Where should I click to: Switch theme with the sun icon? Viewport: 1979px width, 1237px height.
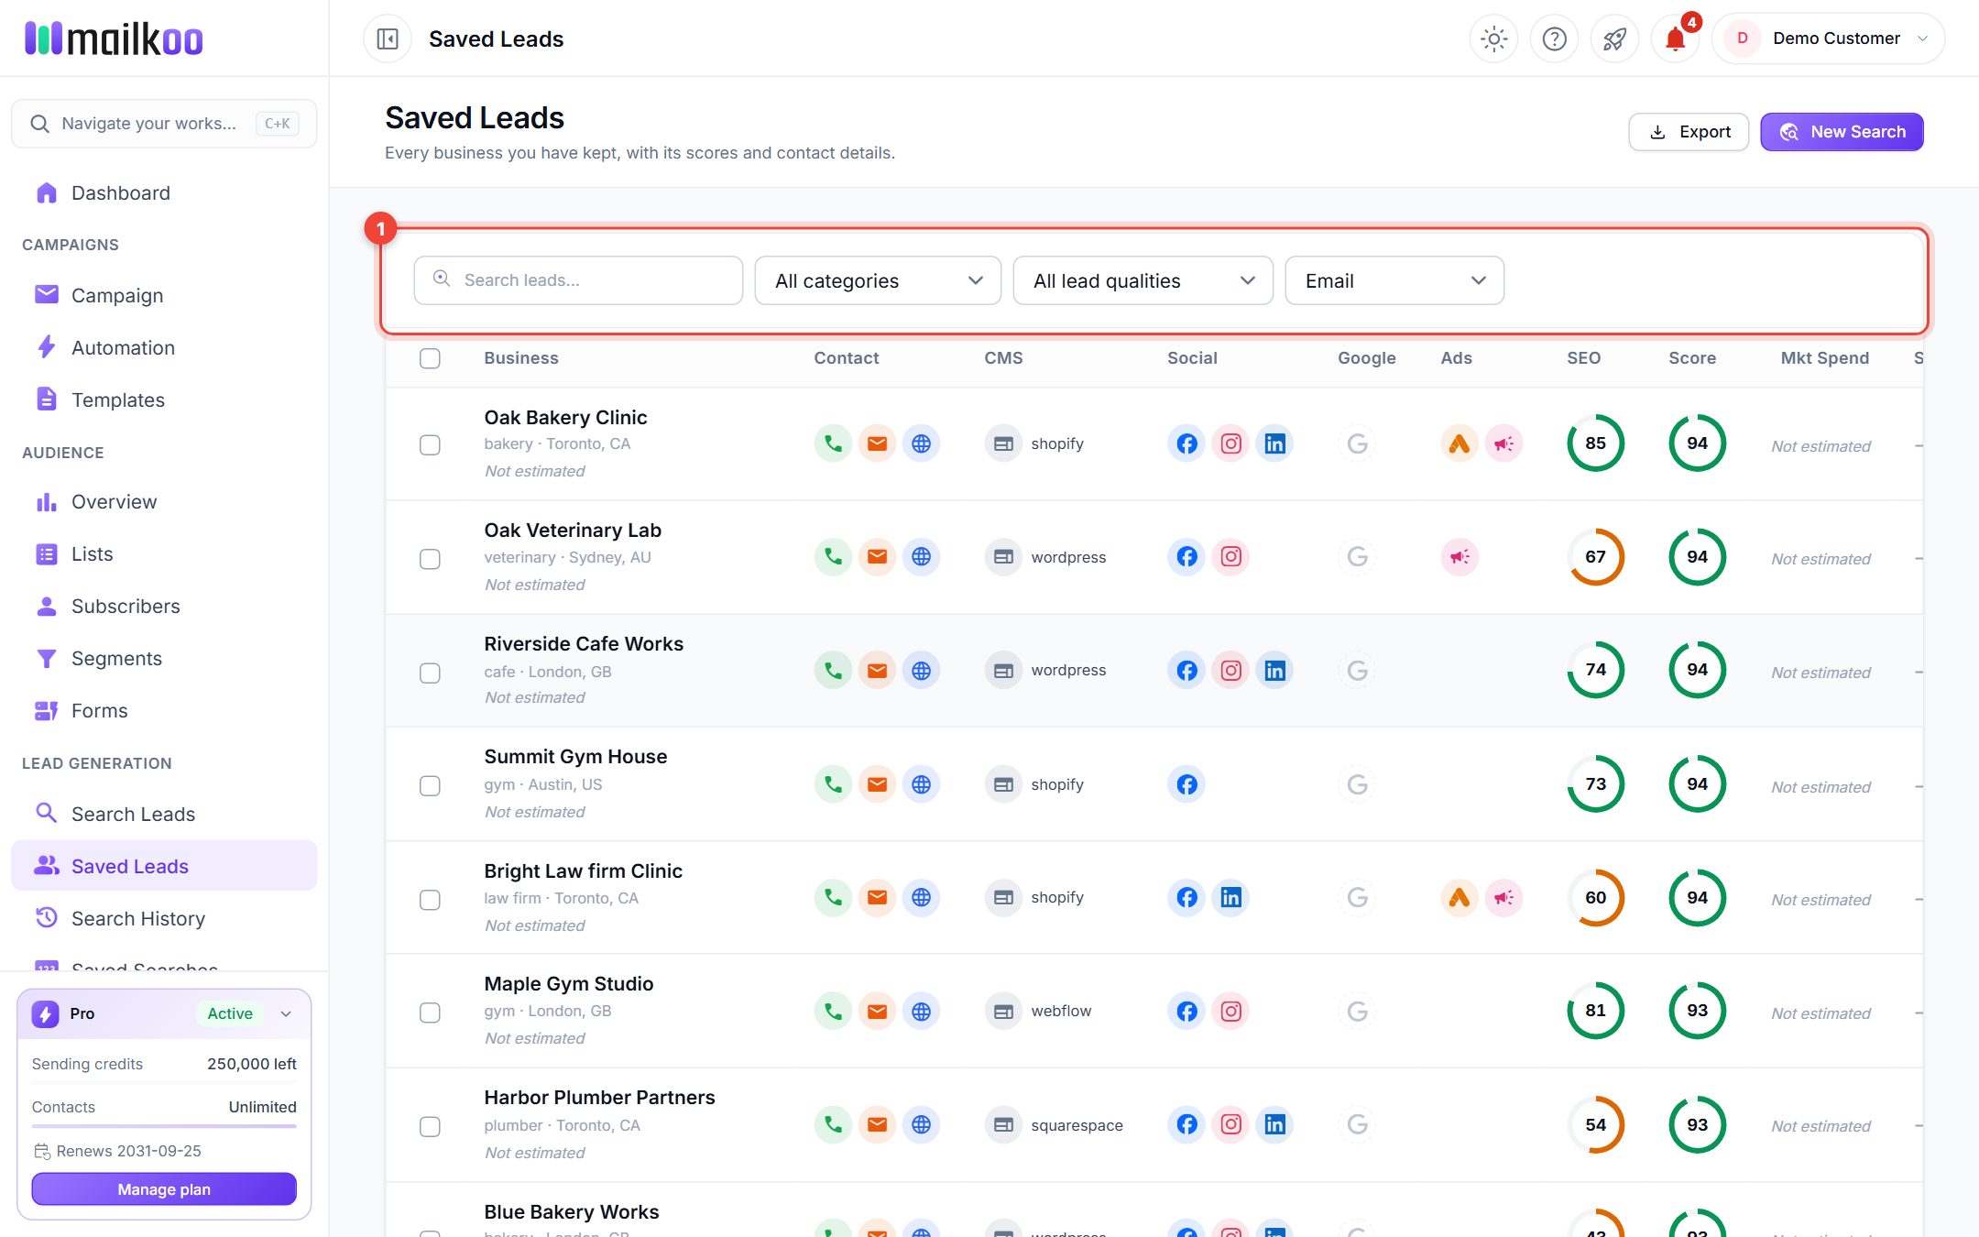(x=1493, y=38)
